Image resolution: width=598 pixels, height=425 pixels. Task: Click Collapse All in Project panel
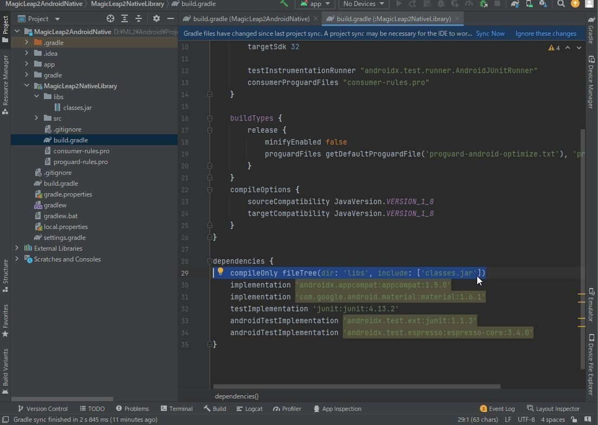pos(139,18)
